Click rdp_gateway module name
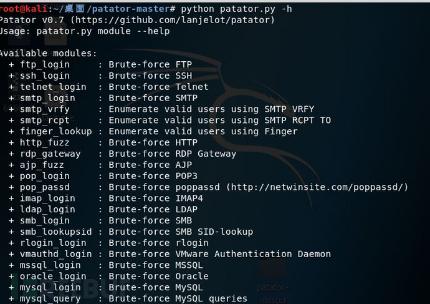This screenshot has width=430, height=304. (50, 154)
